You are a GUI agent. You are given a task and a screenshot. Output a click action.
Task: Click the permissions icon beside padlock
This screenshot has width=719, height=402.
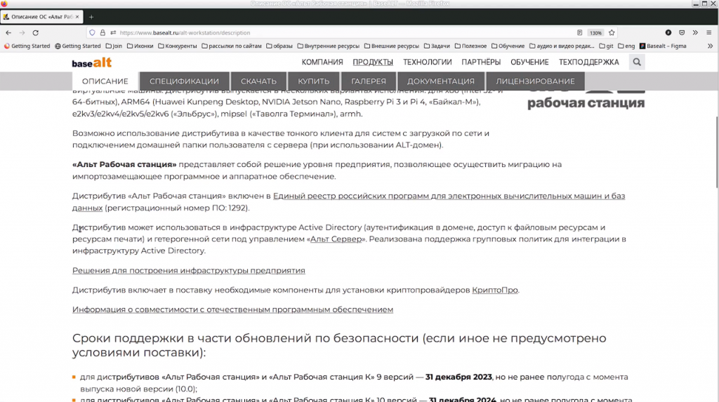point(113,32)
